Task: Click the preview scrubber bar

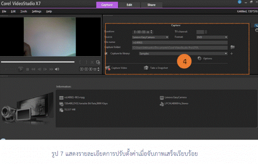Action: tap(38, 62)
